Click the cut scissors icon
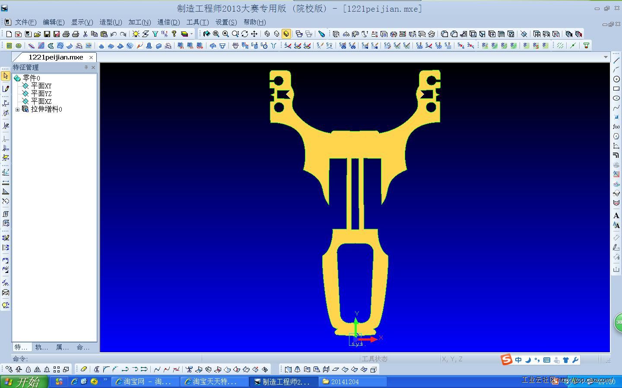The image size is (622, 388). 85,34
